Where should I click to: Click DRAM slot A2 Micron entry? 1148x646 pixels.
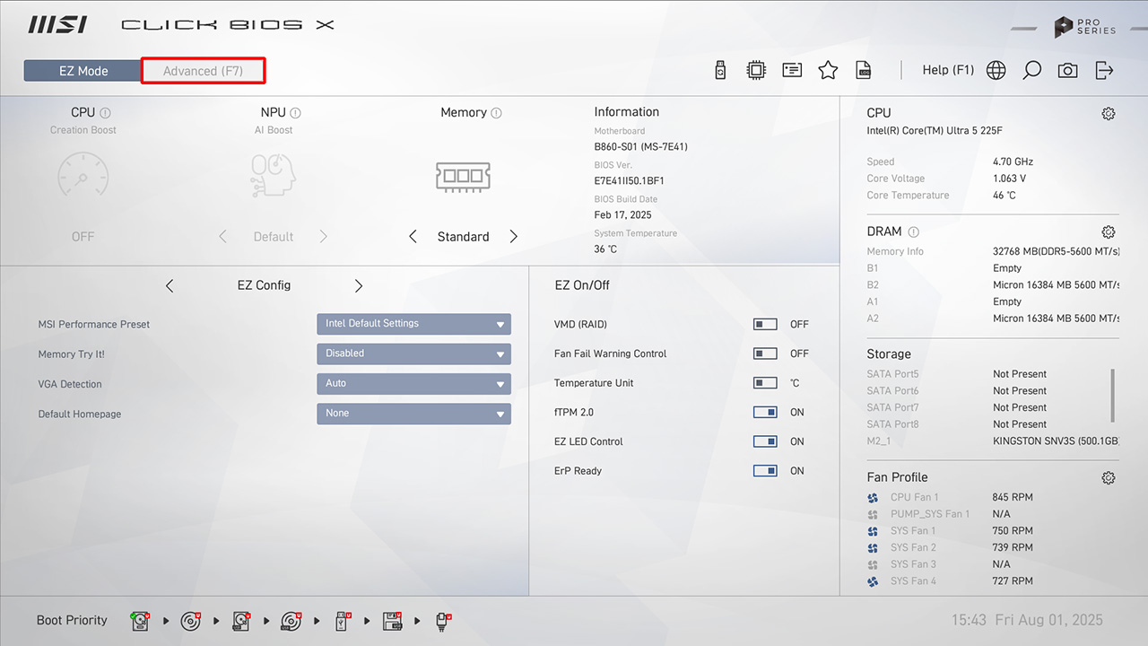tap(993, 319)
